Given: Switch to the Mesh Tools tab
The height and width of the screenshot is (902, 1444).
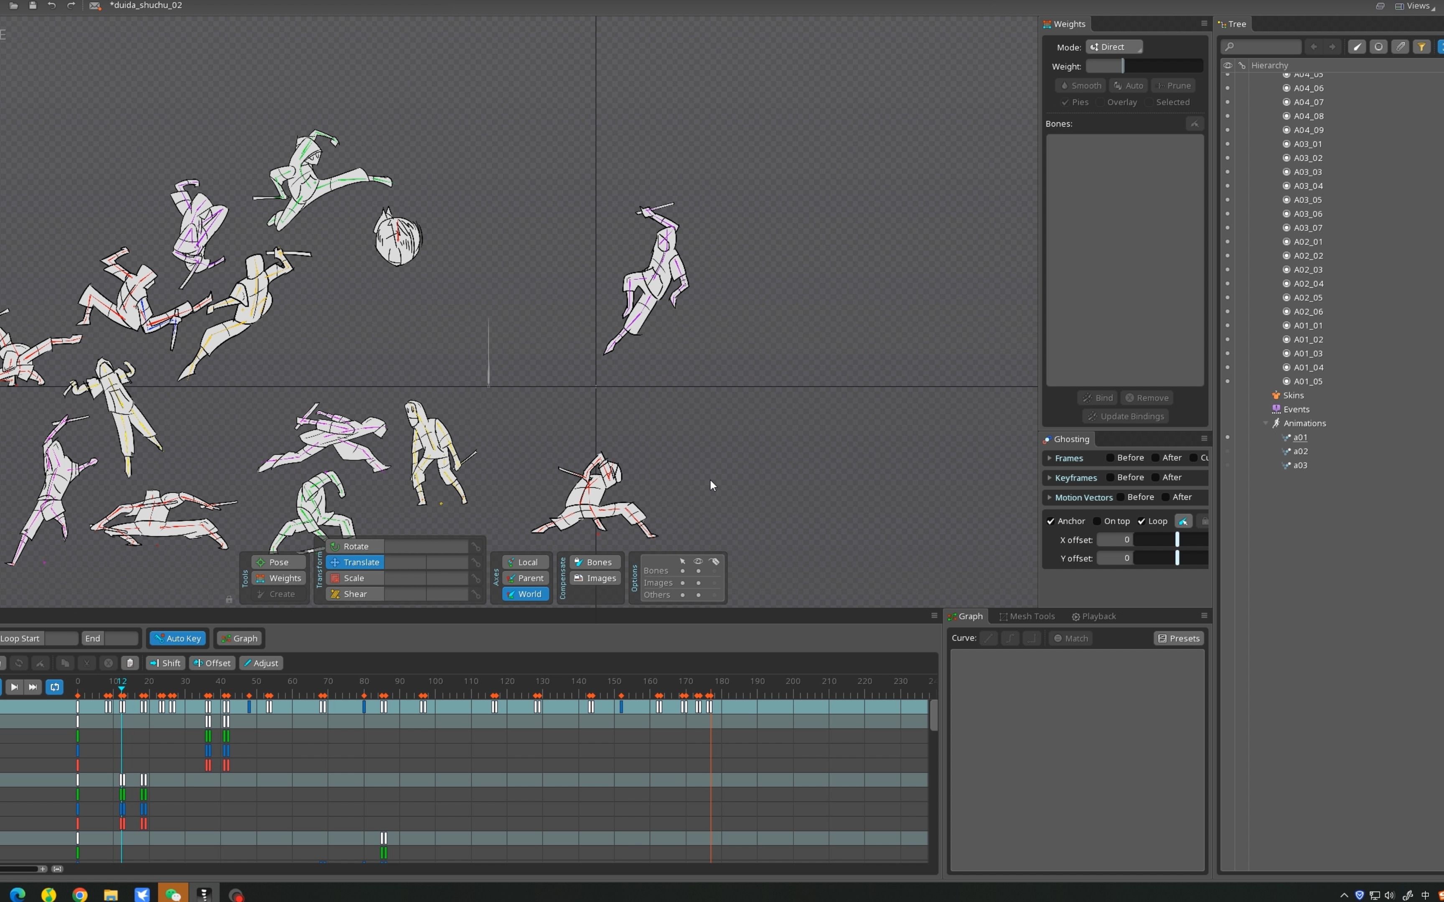Looking at the screenshot, I should point(1027,616).
